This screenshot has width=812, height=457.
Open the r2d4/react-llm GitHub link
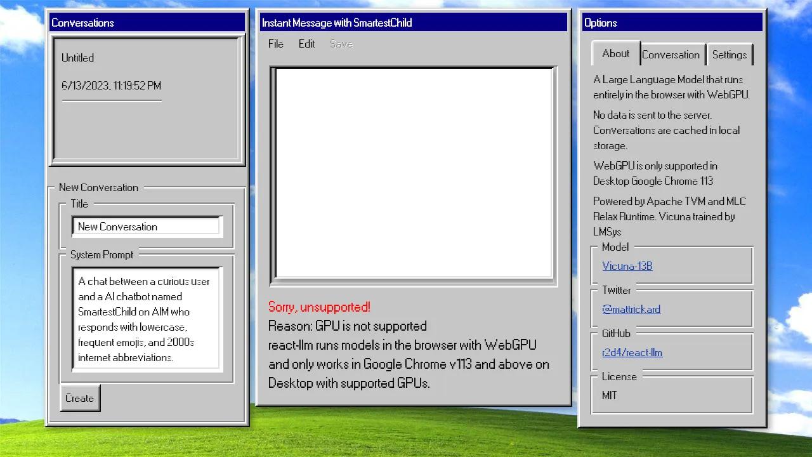[x=632, y=352]
